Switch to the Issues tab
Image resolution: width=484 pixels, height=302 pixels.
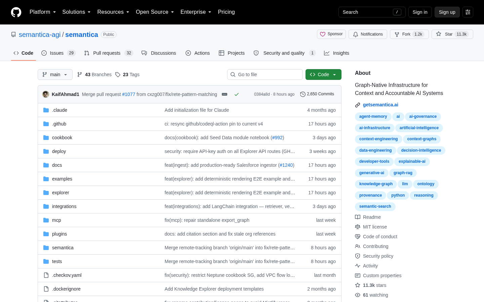point(58,53)
